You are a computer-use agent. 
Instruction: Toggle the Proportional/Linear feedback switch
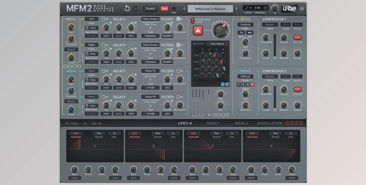pos(193,20)
